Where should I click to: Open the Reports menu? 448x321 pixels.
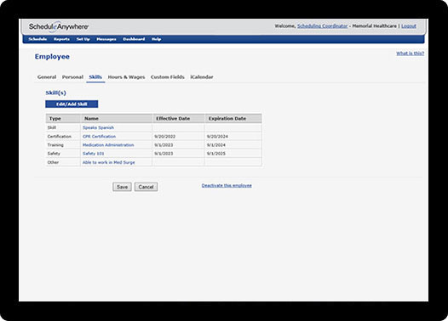[x=61, y=39]
